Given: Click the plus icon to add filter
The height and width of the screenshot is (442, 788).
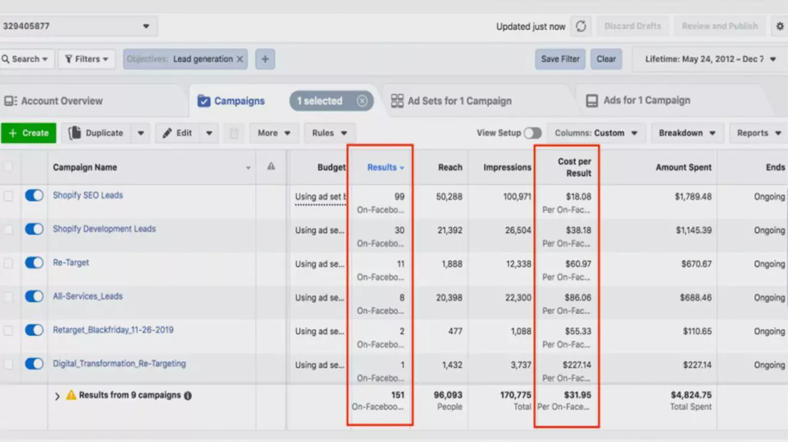Looking at the screenshot, I should click(265, 59).
